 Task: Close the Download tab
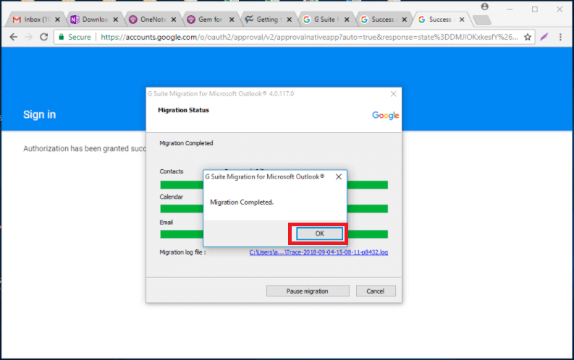pos(116,20)
